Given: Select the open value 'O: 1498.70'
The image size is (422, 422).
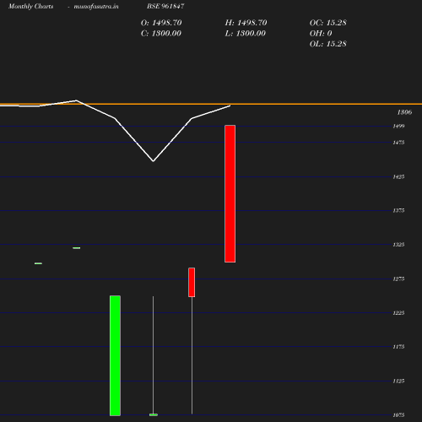Looking at the screenshot, I should (161, 23).
